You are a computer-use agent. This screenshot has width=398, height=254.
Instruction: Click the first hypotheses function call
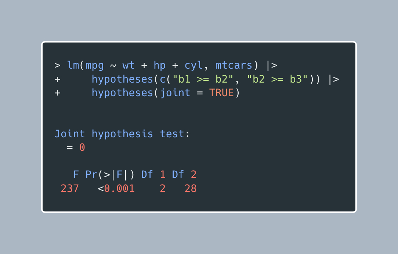tap(122, 79)
